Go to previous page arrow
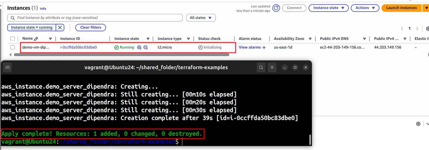This screenshot has width=429, height=150. (x=402, y=29)
